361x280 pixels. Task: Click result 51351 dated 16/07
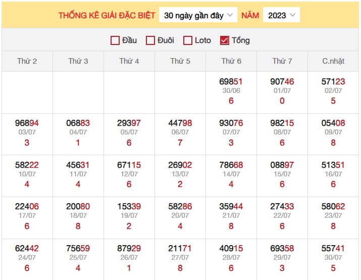coord(333,165)
